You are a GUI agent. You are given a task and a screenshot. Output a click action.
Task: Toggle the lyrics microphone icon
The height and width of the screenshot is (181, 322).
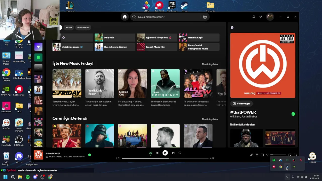coord(251,155)
